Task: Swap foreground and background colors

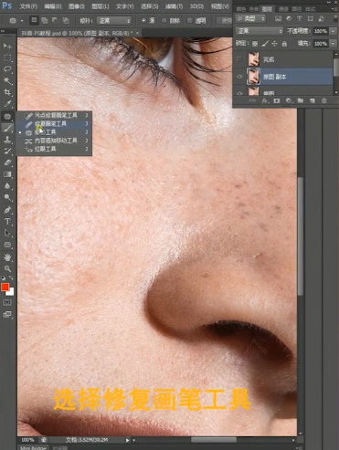Action: pyautogui.click(x=11, y=277)
